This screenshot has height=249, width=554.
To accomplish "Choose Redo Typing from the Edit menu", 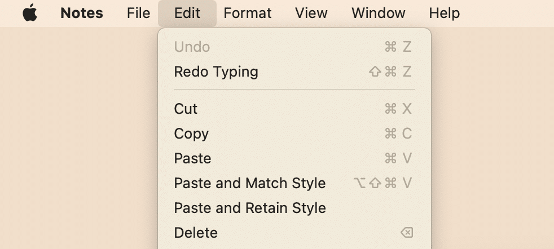I will (x=294, y=72).
